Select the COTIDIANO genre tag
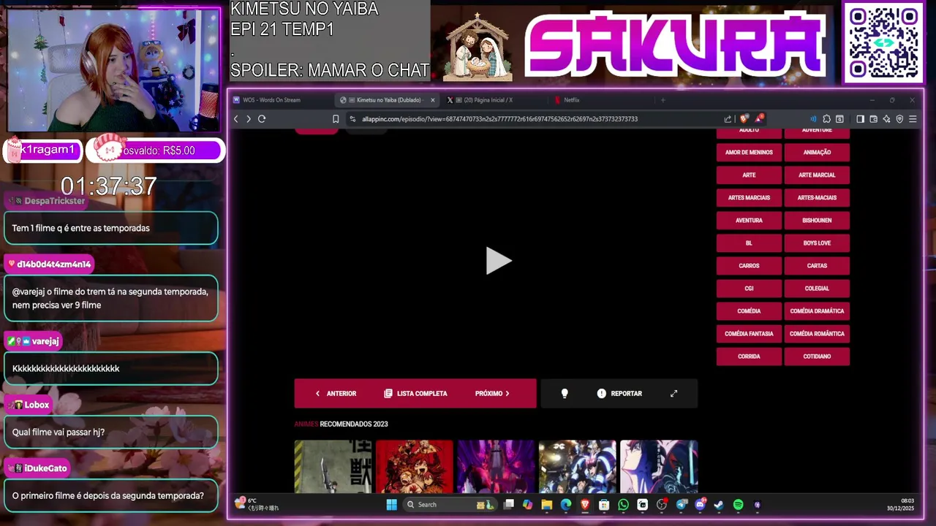This screenshot has height=526, width=936. pyautogui.click(x=817, y=357)
